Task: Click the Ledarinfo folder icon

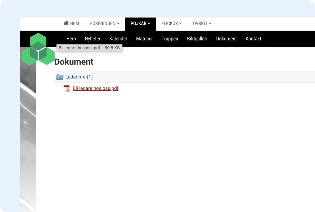Action: coord(60,77)
